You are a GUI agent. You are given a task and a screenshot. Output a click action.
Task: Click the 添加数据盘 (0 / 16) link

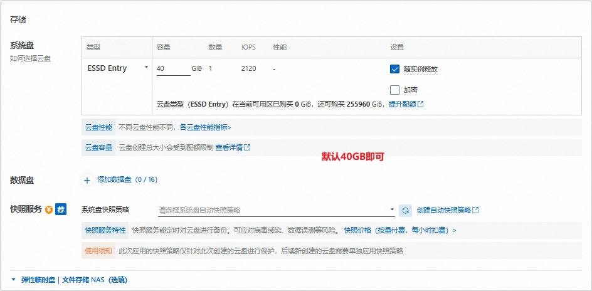127,179
